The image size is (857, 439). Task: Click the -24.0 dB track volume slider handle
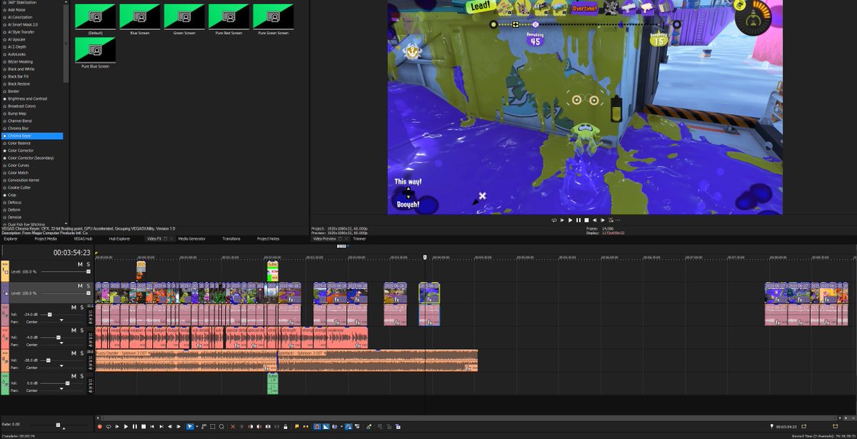click(x=50, y=315)
